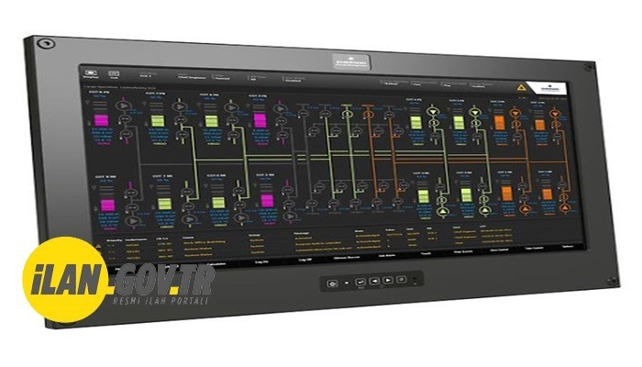The width and height of the screenshot is (642, 367).
Task: Select the last orange downward pump, top right
Action: point(555,114)
